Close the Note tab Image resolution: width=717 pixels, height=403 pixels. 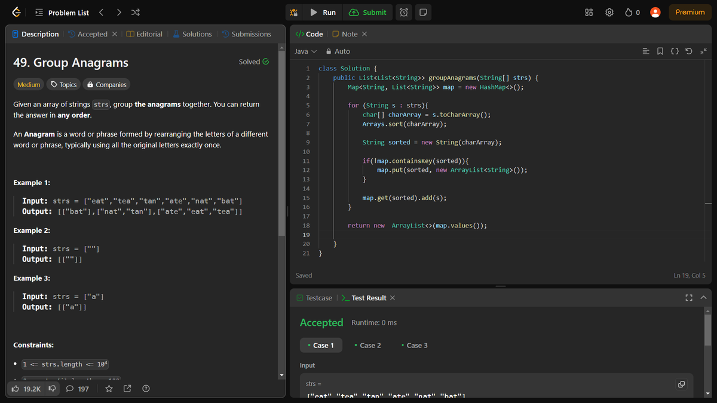[x=364, y=34]
